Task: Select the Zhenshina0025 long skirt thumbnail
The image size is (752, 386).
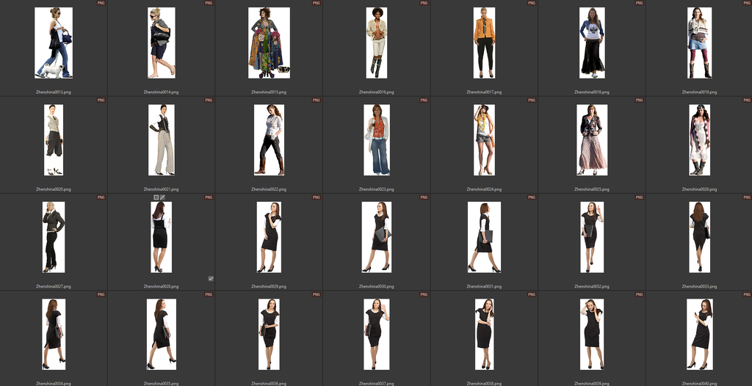Action: point(591,139)
